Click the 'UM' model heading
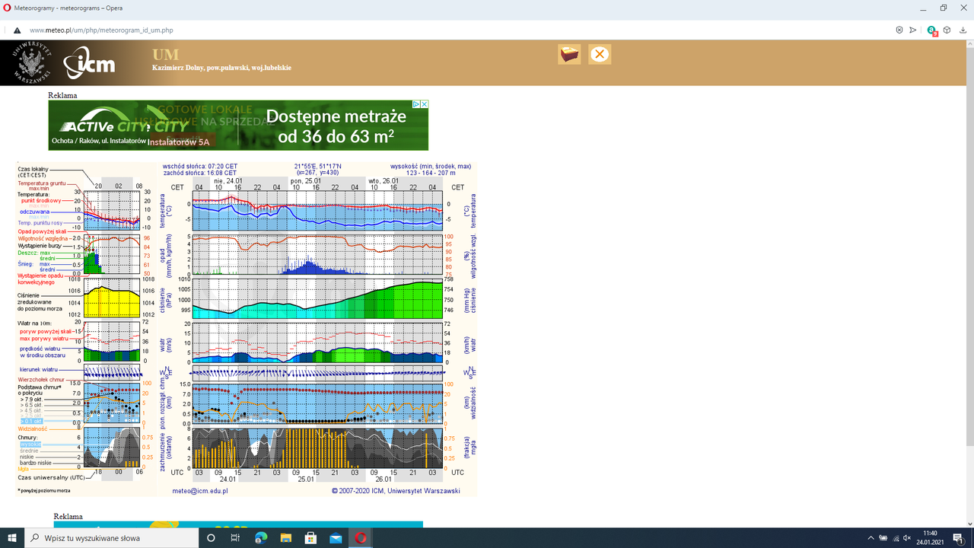 (165, 55)
